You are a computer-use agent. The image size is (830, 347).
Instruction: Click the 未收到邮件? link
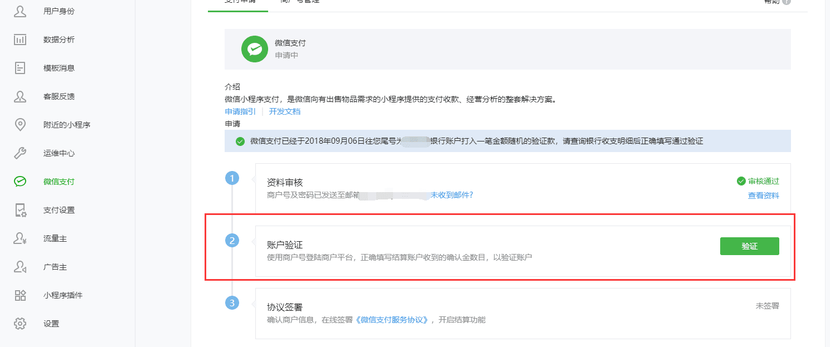[452, 195]
